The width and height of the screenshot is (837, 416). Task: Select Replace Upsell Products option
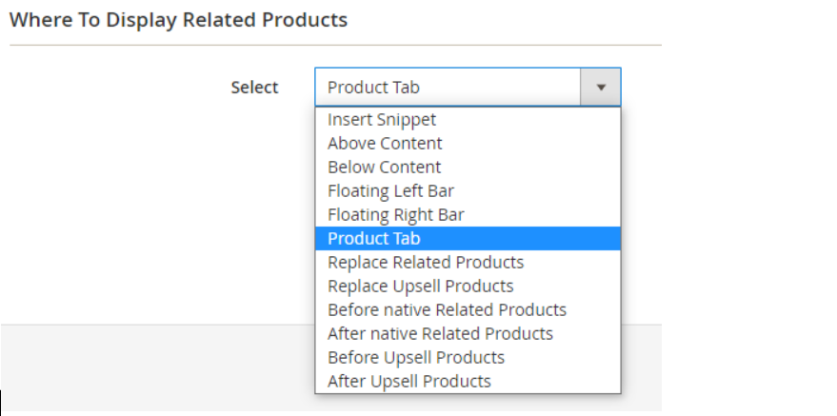421,287
